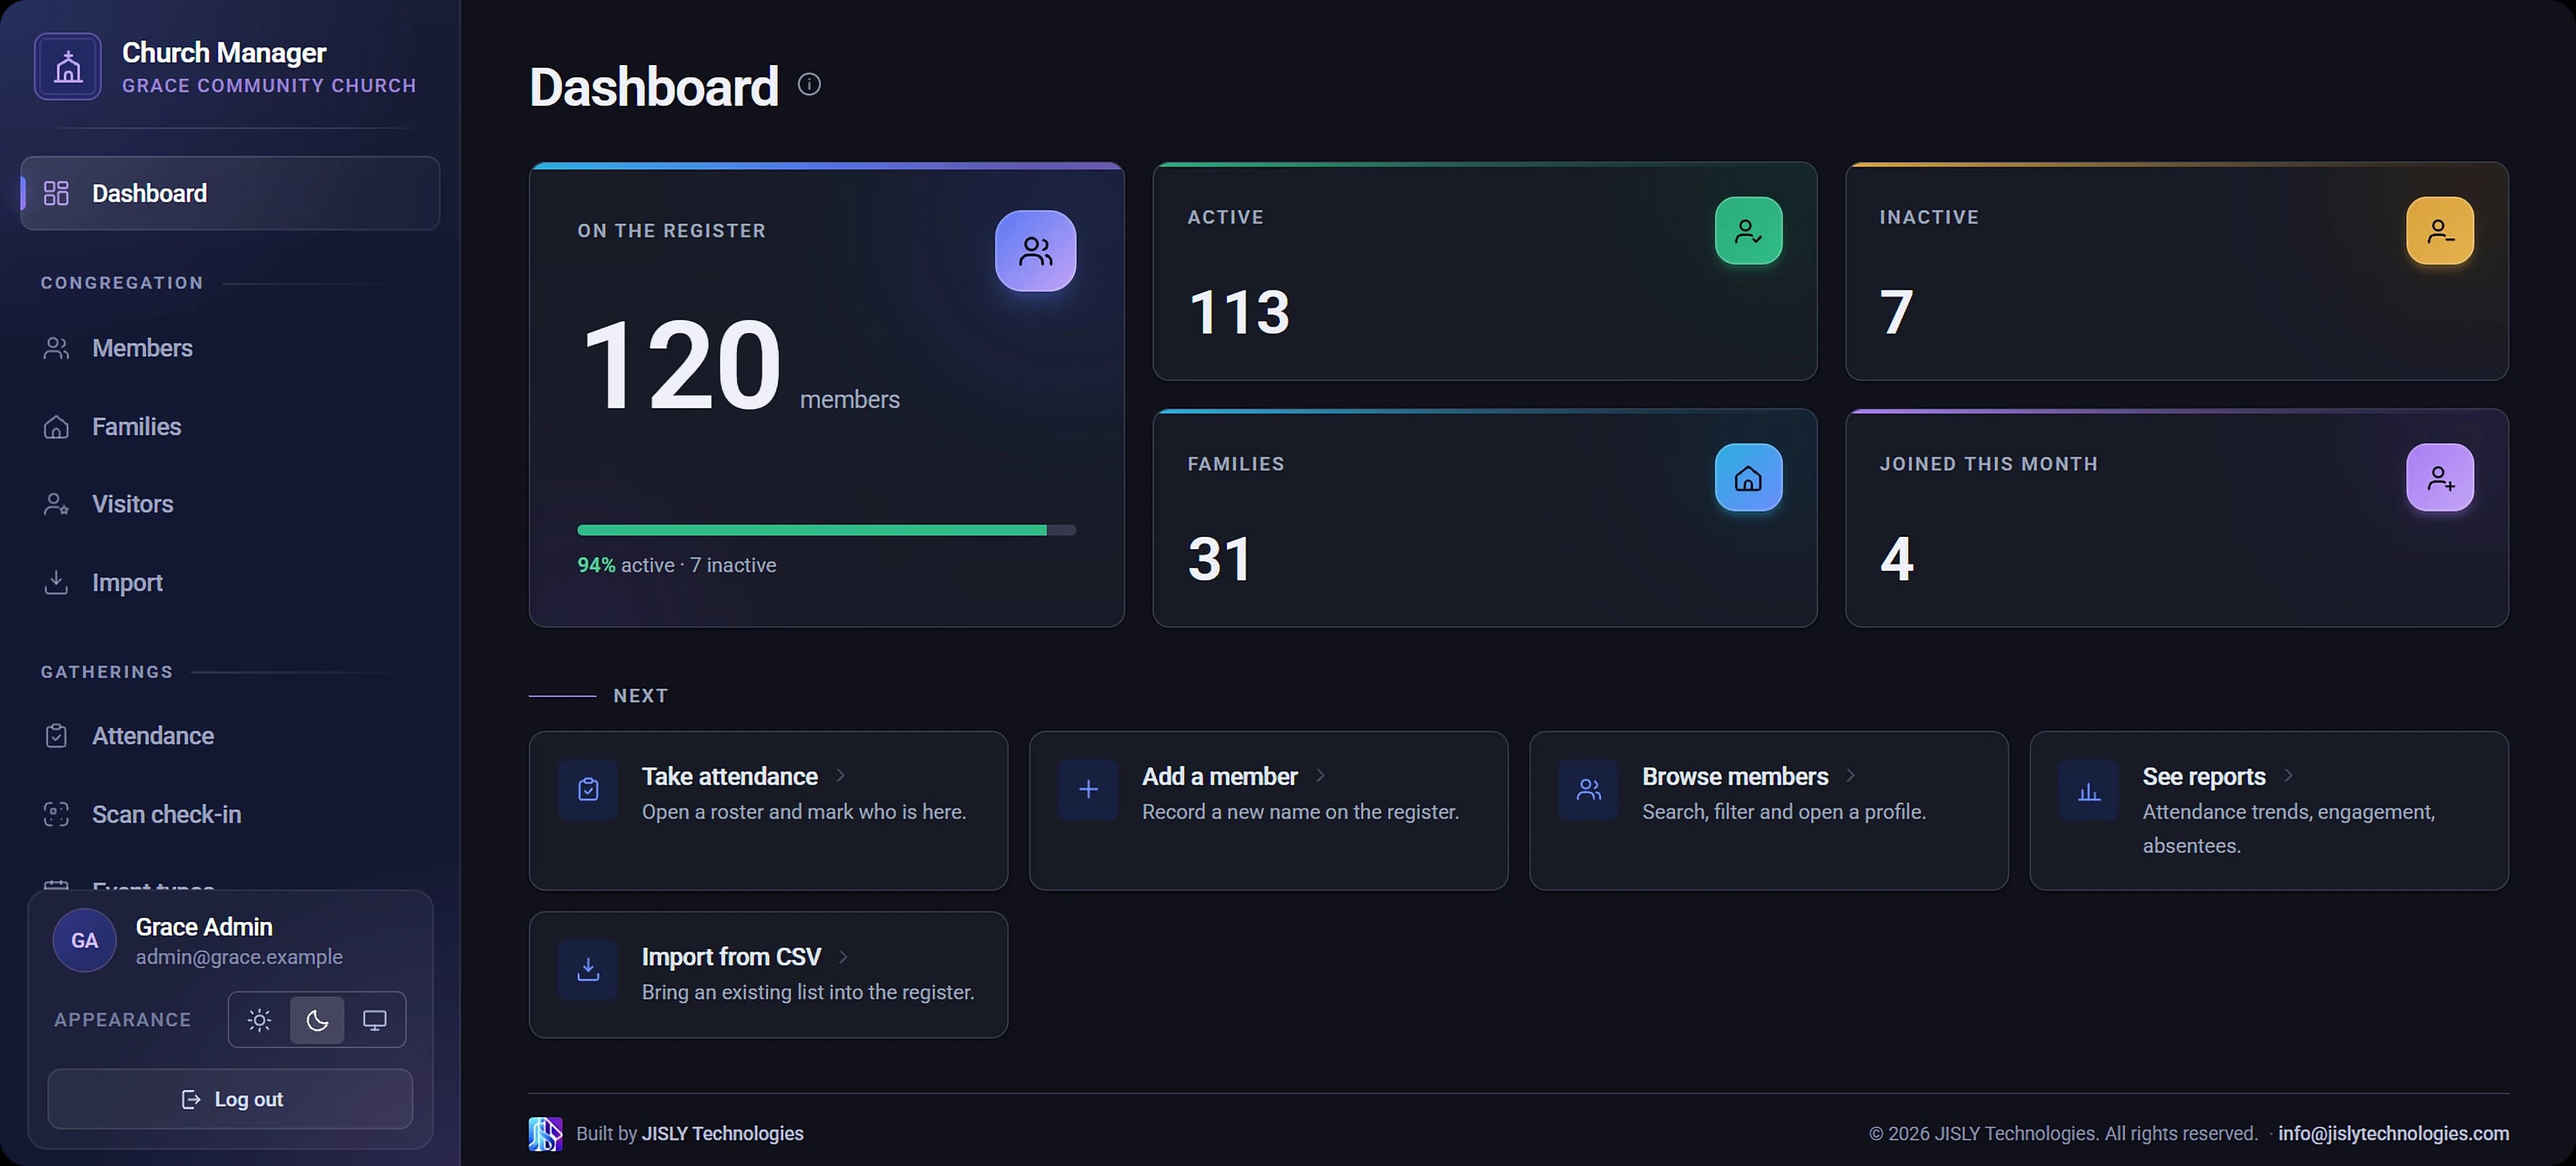Click the admin@grace.example email text
The image size is (2576, 1166).
pyautogui.click(x=239, y=957)
